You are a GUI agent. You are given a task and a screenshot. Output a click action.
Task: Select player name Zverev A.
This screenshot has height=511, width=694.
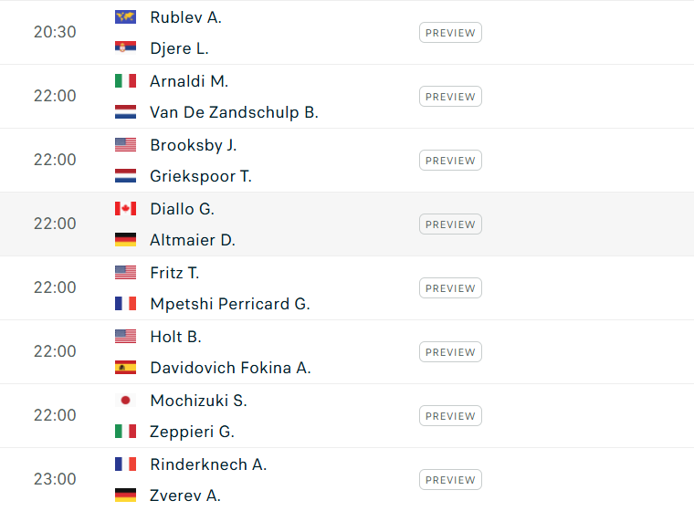185,495
